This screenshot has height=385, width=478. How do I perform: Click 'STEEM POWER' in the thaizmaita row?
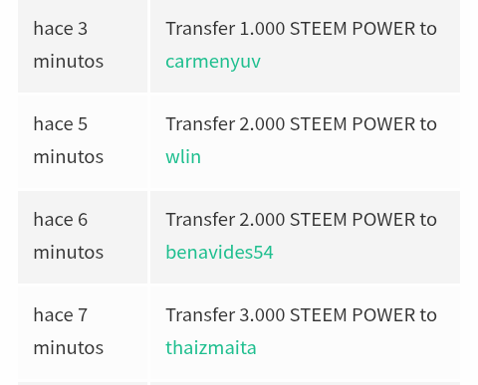pyautogui.click(x=353, y=315)
